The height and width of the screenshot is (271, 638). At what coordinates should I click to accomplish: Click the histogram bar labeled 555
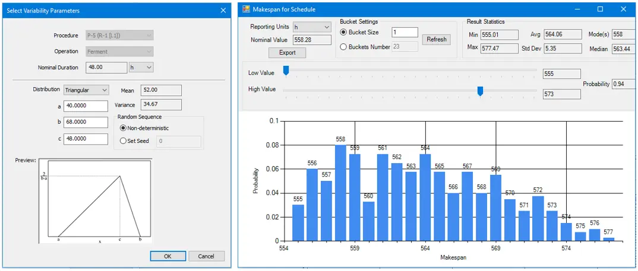(298, 222)
